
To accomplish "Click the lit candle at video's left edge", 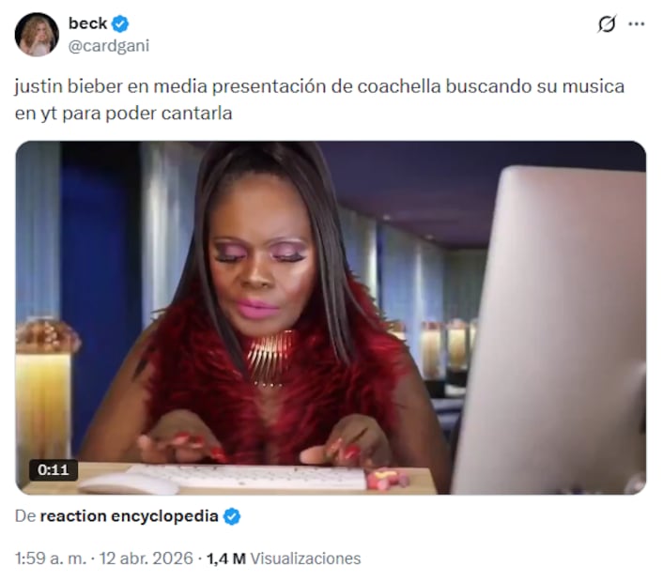I will tap(43, 397).
